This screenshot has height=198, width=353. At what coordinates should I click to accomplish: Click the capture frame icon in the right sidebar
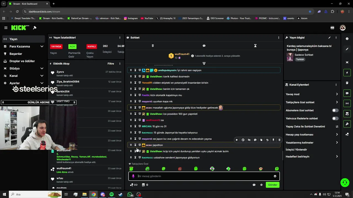tap(347, 62)
